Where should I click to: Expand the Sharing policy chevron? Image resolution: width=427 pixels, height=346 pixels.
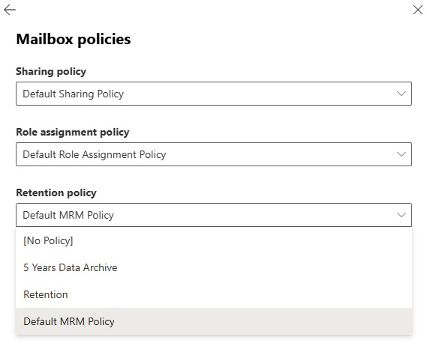pos(401,94)
